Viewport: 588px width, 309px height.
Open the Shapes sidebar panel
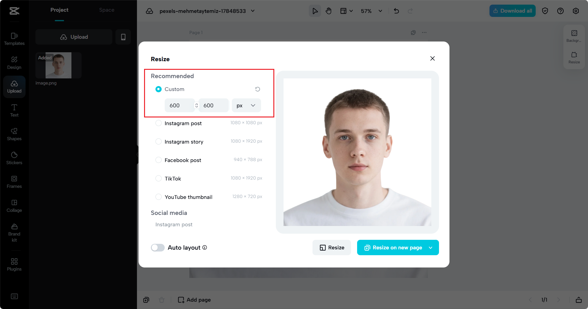click(x=14, y=134)
